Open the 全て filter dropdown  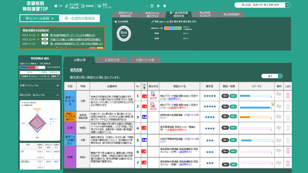pyautogui.click(x=272, y=76)
